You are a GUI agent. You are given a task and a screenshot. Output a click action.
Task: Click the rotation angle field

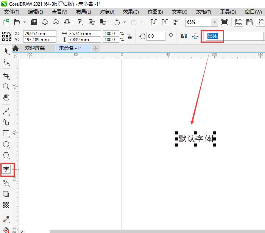[156, 36]
